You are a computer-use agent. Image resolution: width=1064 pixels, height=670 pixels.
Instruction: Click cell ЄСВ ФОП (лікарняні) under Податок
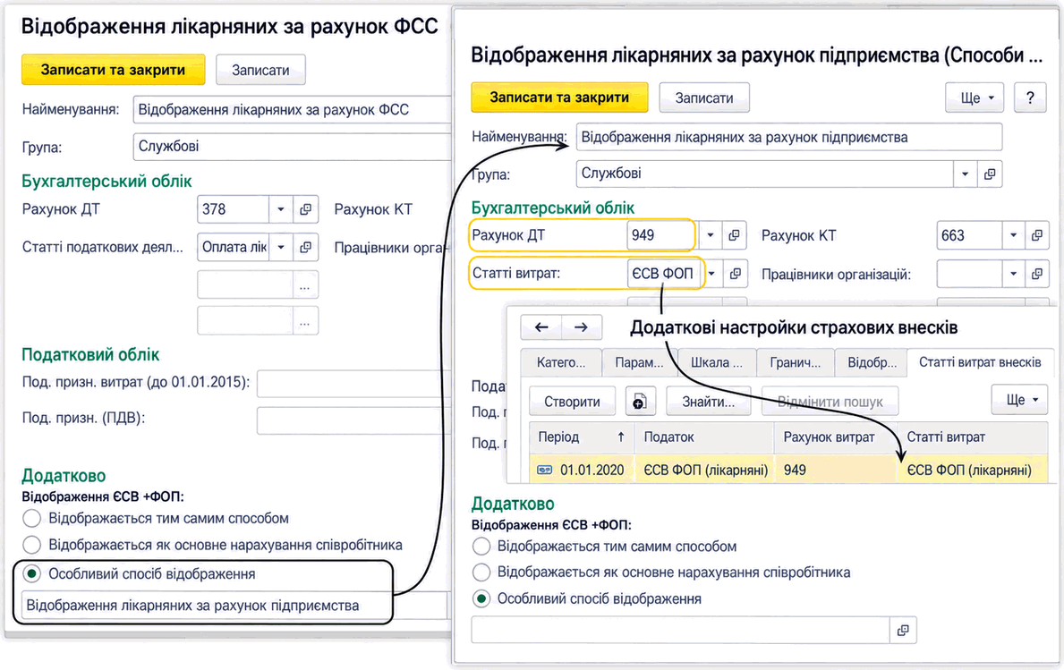tap(705, 470)
